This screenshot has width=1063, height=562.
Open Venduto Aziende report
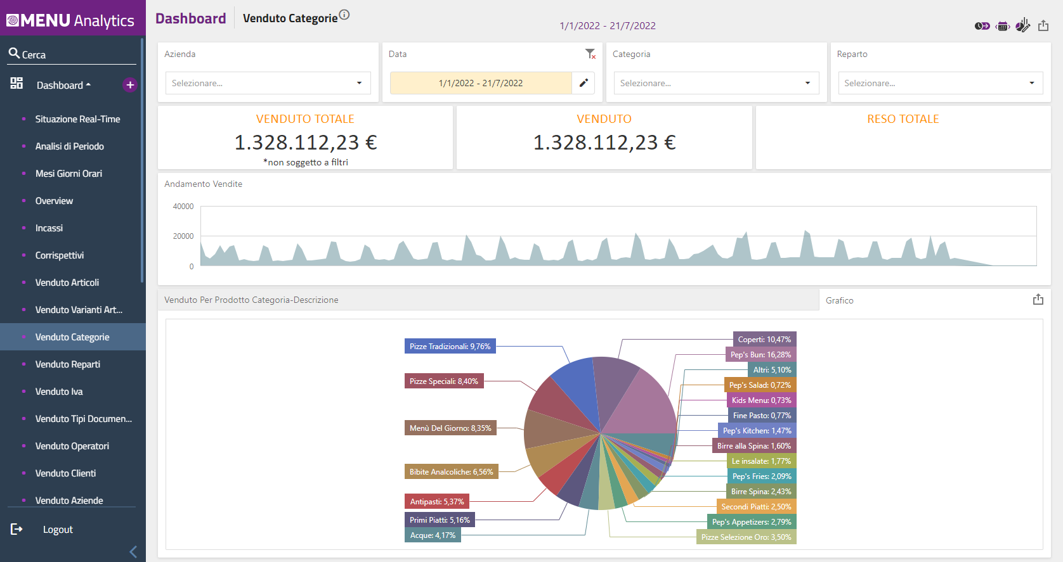pos(69,500)
